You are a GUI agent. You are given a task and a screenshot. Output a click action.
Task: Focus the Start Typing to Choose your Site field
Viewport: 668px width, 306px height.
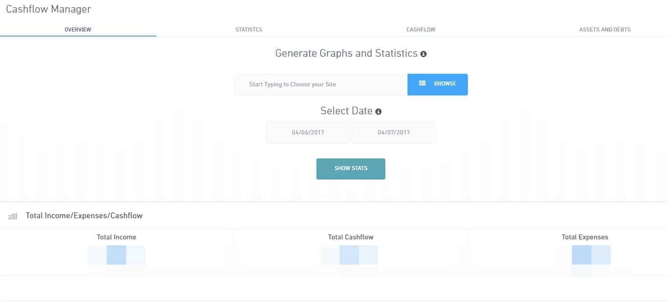pyautogui.click(x=320, y=85)
